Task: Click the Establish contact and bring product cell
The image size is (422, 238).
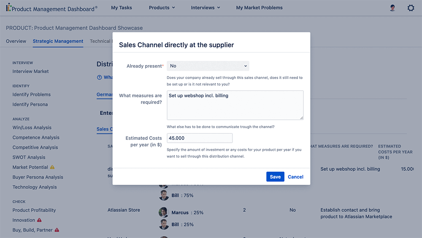Action: coord(356,213)
